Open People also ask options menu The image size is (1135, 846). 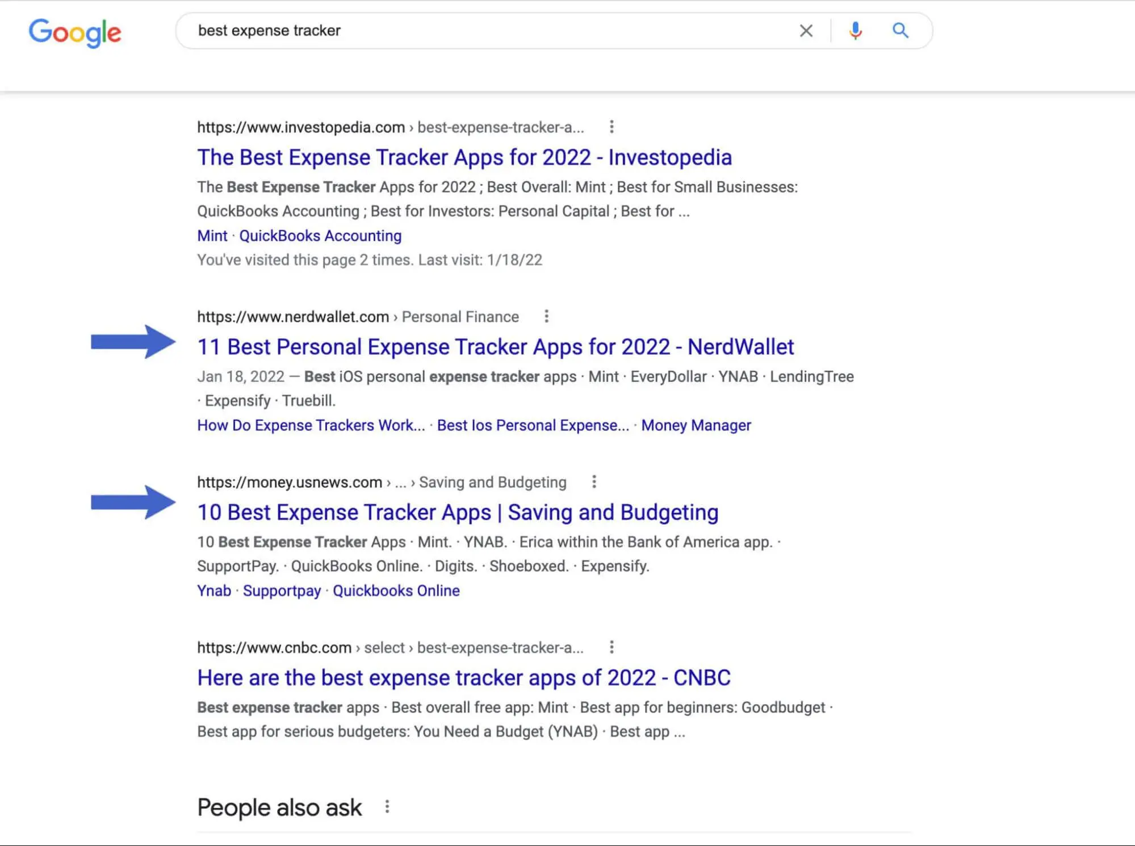387,807
